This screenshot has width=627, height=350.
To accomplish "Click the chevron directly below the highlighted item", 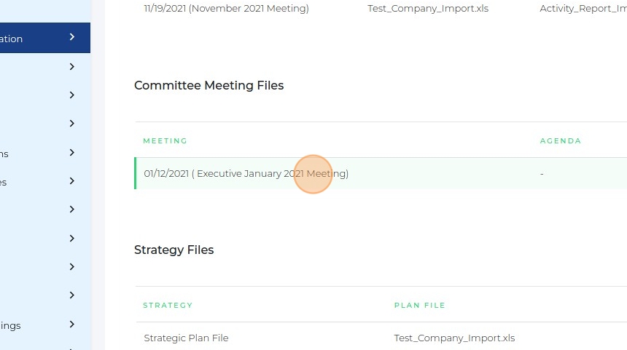I will (x=71, y=67).
